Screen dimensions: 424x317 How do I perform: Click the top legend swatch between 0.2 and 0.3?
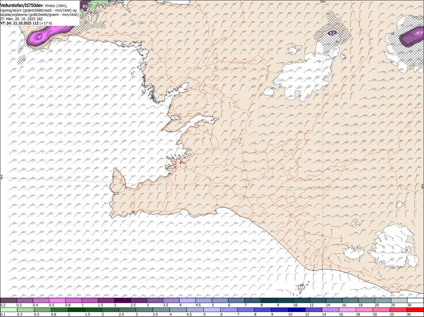(9, 300)
